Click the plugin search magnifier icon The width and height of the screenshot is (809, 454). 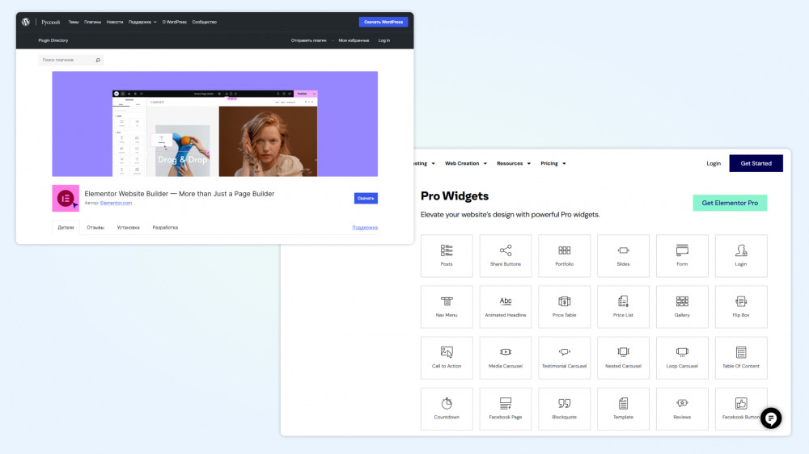coord(98,60)
